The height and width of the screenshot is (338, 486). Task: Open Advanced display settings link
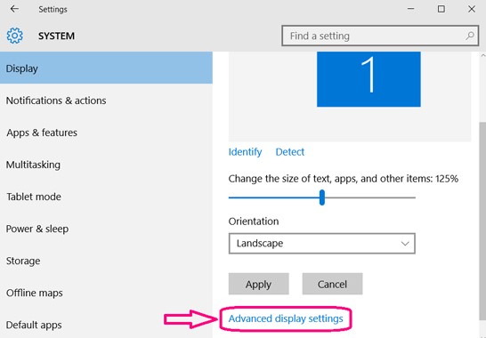[286, 318]
